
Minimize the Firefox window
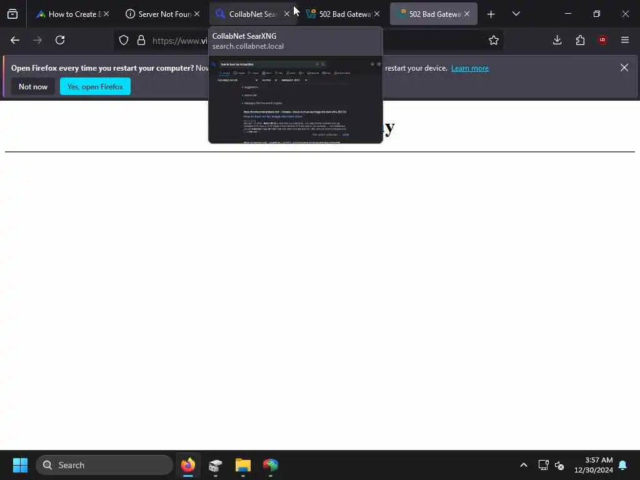pyautogui.click(x=567, y=14)
